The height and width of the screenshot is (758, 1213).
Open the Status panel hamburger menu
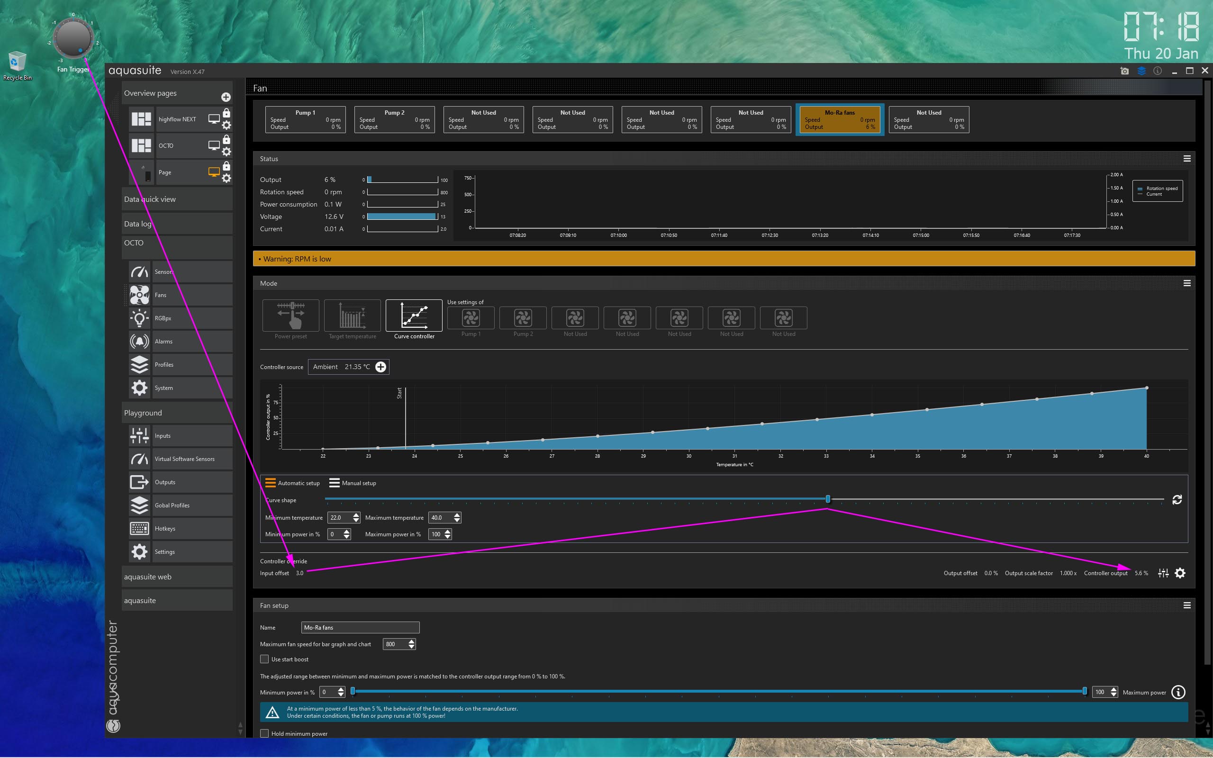tap(1186, 158)
